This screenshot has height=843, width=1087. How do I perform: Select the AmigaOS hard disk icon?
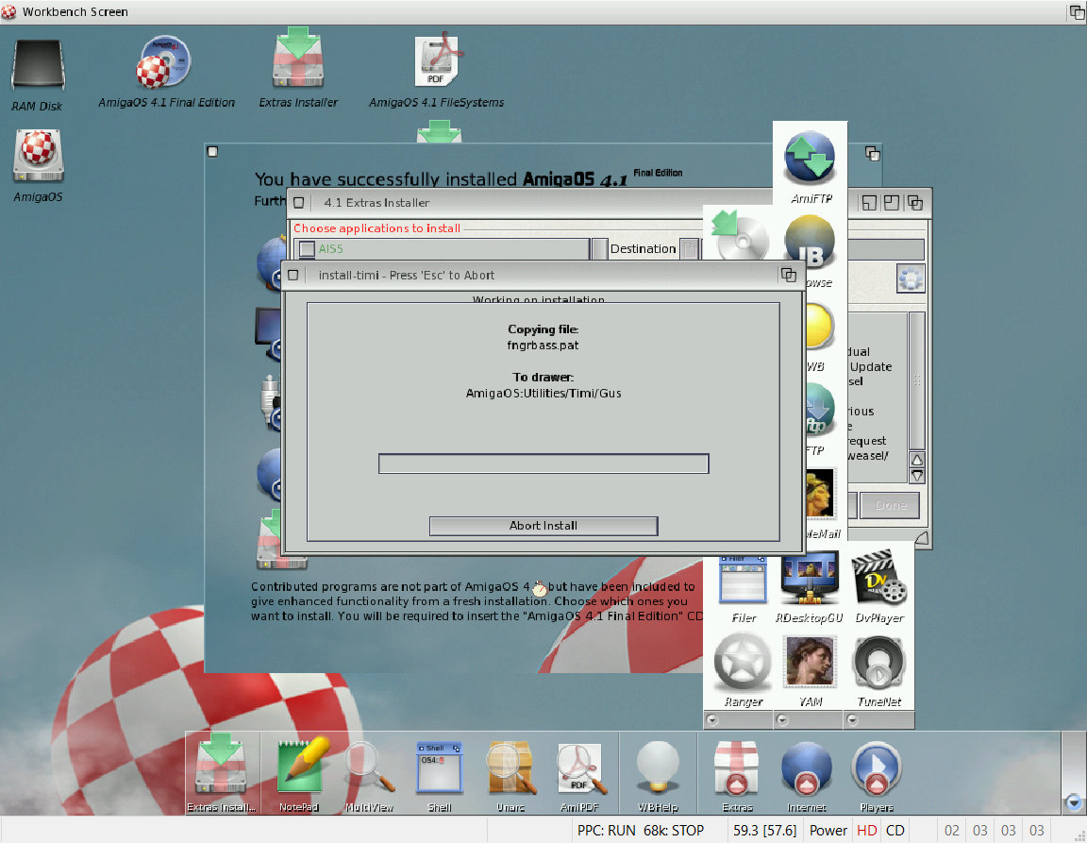[x=38, y=156]
